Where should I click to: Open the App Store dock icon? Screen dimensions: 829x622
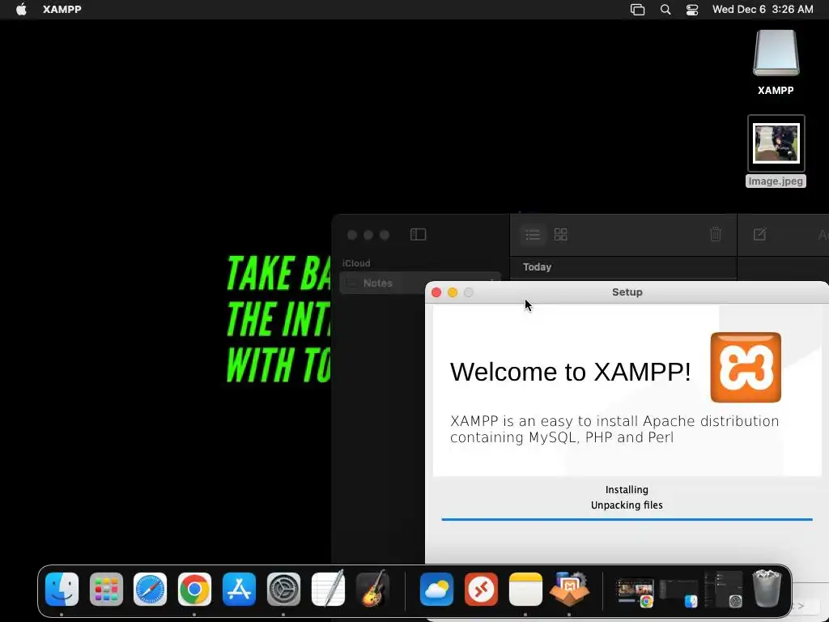click(x=239, y=590)
